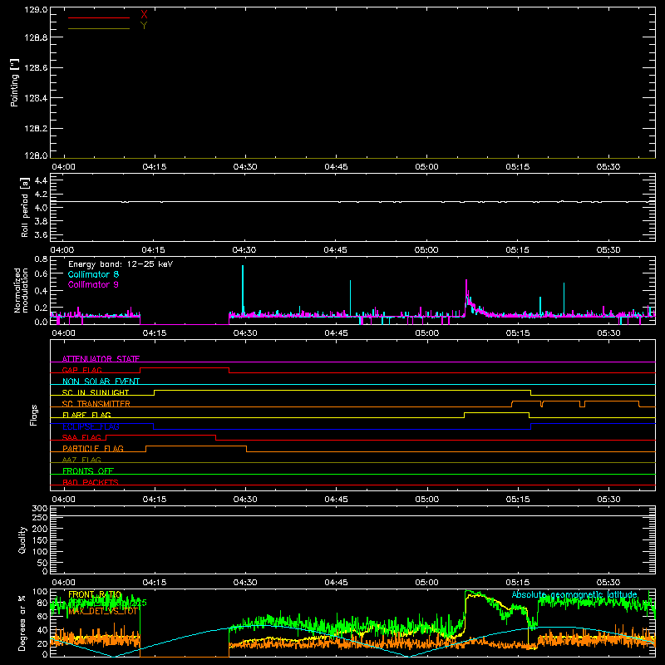The height and width of the screenshot is (665, 665).
Task: Click the white roll period trace
Action: 352,201
